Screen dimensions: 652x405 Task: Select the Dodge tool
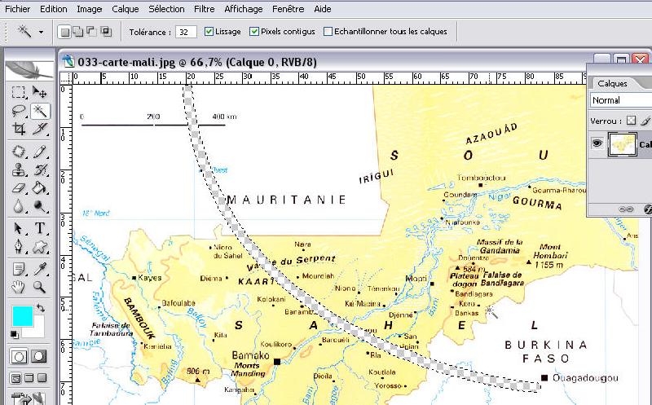click(x=40, y=206)
